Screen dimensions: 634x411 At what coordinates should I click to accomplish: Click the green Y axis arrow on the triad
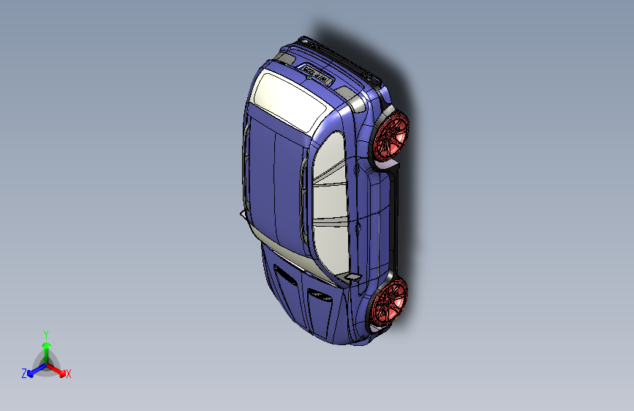pyautogui.click(x=47, y=353)
